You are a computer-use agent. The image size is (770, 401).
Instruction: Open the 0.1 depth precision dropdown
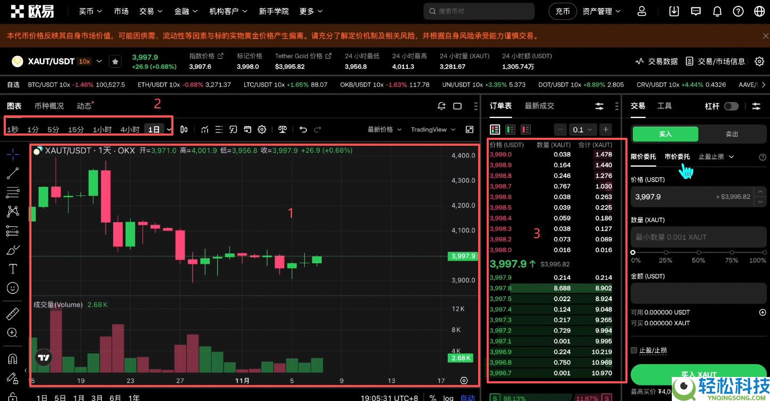coord(582,129)
